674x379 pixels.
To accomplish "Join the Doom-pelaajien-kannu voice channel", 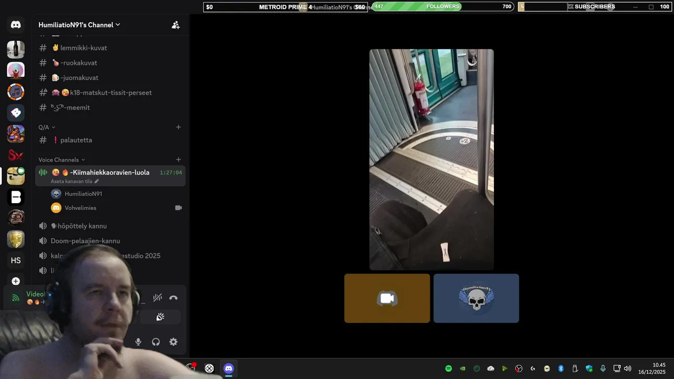I will tap(110, 241).
